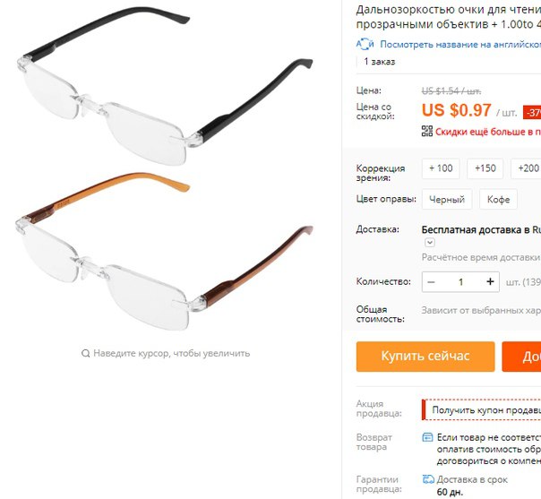Click the Купить сейчас button
Image resolution: width=541 pixels, height=499 pixels.
coord(425,357)
